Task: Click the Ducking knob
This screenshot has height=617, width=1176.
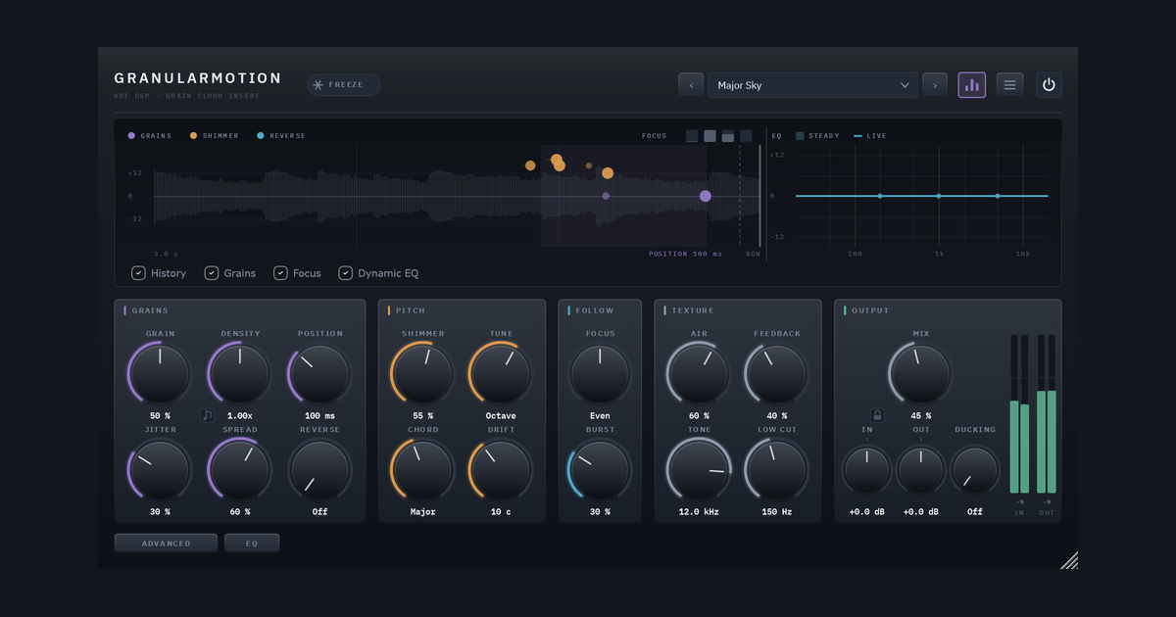Action: (975, 470)
